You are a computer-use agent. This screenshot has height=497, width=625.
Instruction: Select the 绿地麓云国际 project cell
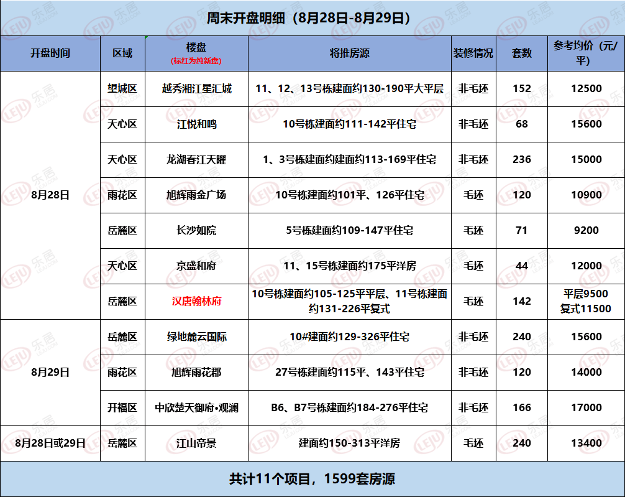tap(196, 337)
